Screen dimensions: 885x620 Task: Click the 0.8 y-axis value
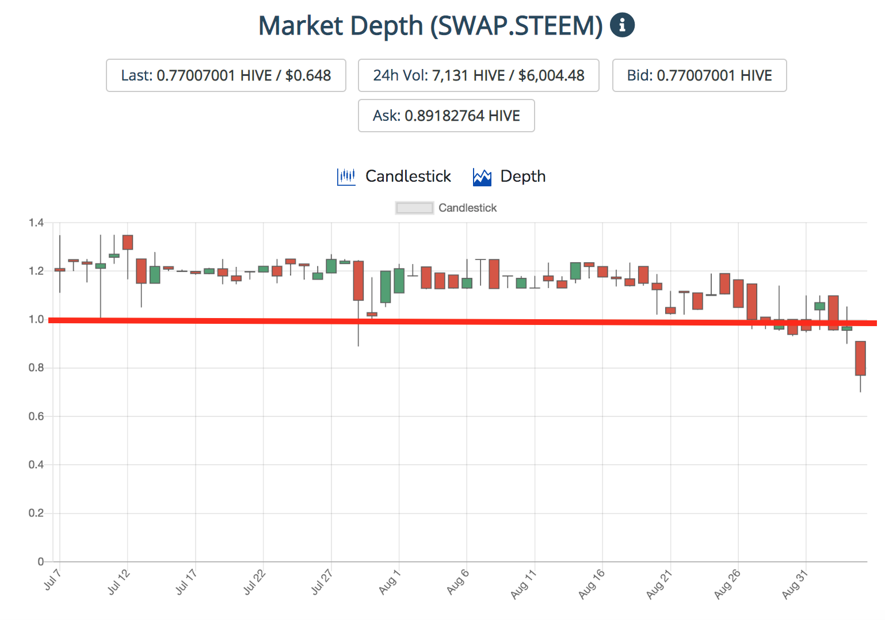[36, 368]
